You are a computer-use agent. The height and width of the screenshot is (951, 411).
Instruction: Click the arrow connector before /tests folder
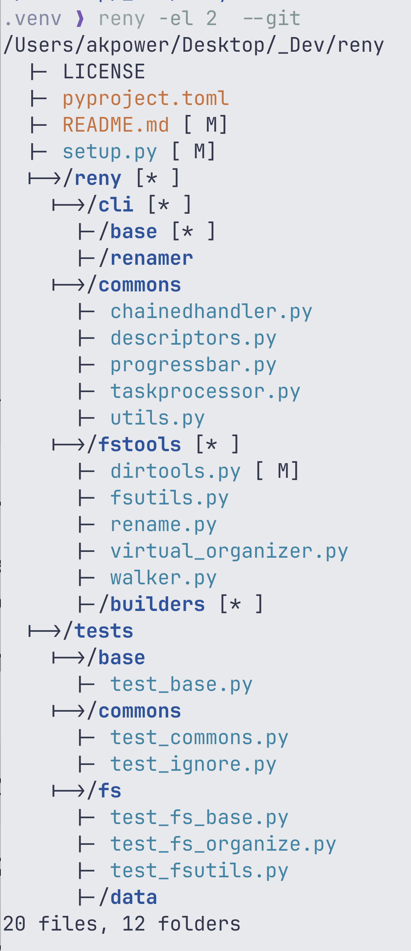(44, 631)
